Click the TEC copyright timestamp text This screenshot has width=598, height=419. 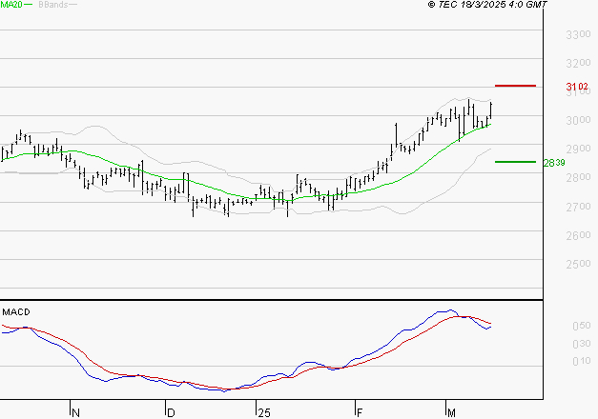point(487,4)
